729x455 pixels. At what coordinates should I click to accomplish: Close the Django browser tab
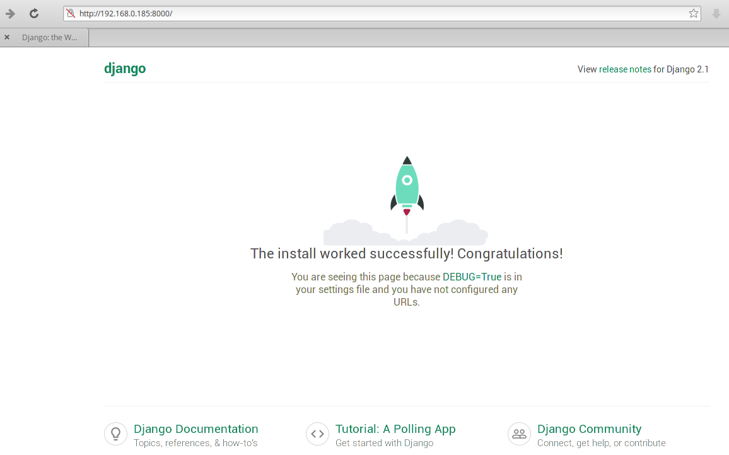point(7,37)
